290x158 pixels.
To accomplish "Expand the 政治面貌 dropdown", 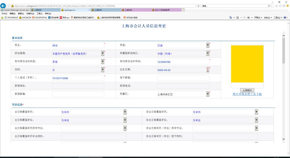I will click(x=103, y=53).
